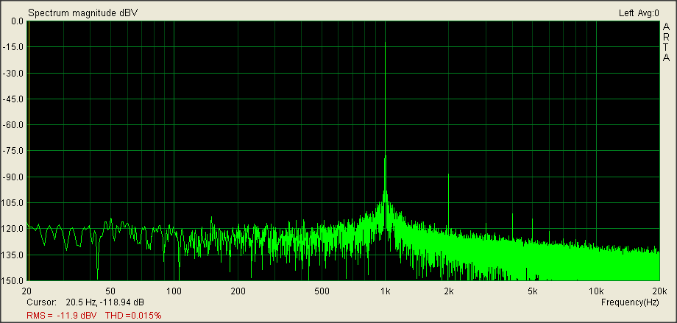
Task: Click the 2k x-axis label
Action: point(449,290)
